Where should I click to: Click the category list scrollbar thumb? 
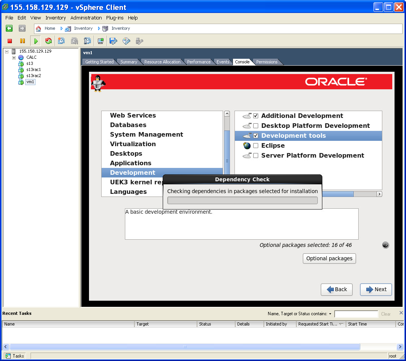point(227,153)
